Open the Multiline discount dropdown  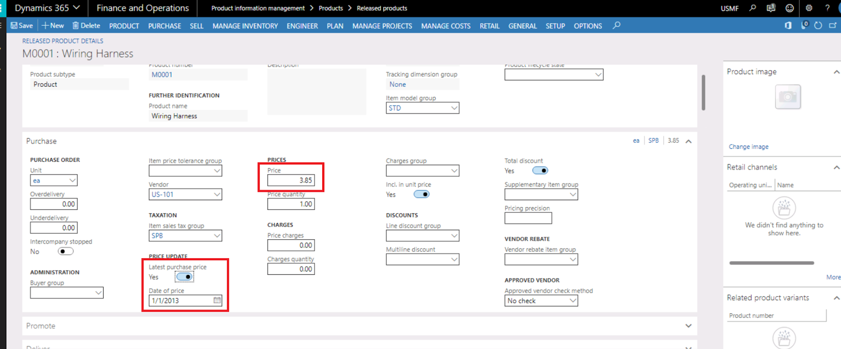(454, 259)
